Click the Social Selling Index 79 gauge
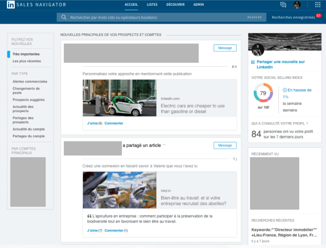This screenshot has width=326, height=248. [x=263, y=93]
